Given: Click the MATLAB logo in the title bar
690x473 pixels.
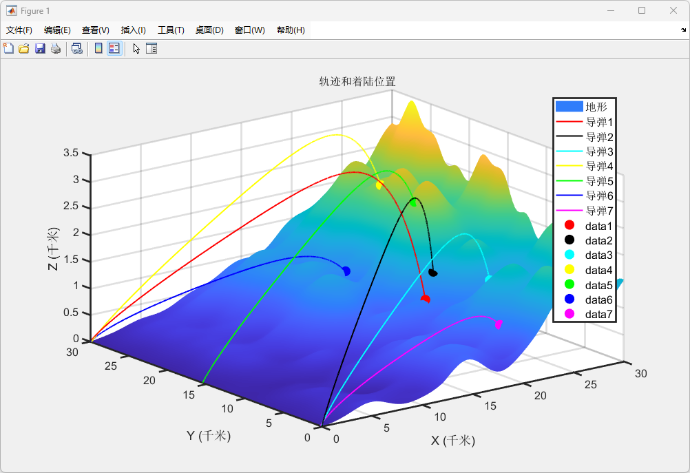Looking at the screenshot, I should click(x=12, y=11).
